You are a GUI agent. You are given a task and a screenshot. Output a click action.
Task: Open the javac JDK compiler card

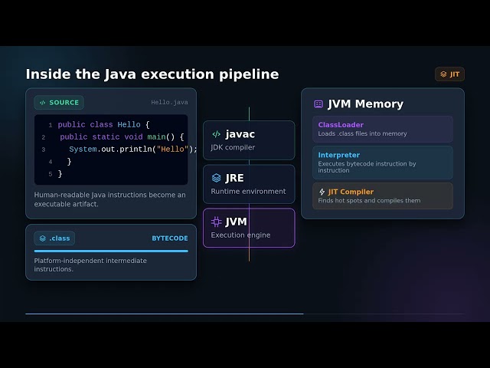click(249, 140)
